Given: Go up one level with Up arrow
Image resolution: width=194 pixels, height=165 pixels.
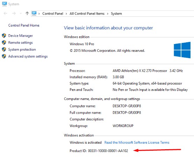Looking at the screenshot, I should tap(27, 13).
